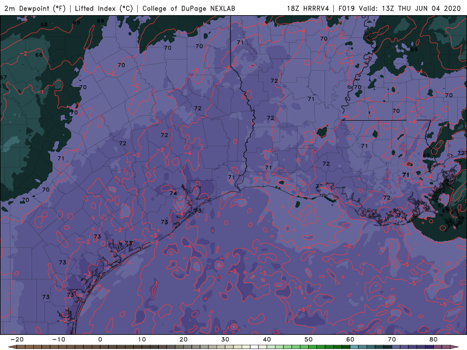Click the -20 label on the color scale
This screenshot has height=350, width=467.
pos(17,339)
